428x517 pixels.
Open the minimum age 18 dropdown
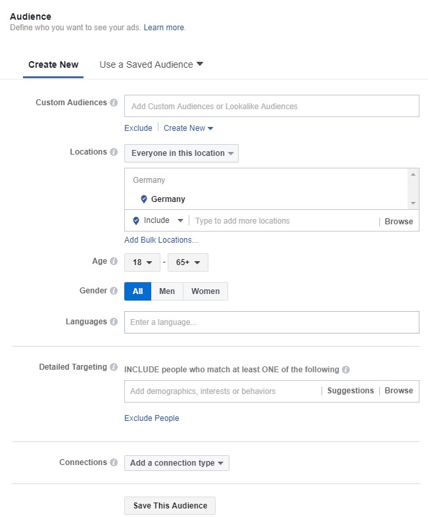(x=142, y=262)
